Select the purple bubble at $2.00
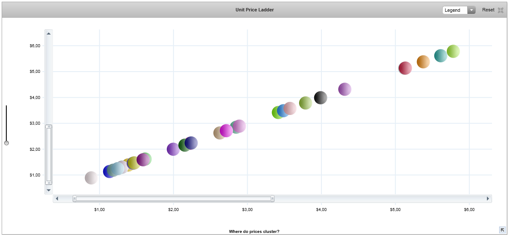508x235 pixels. click(173, 149)
